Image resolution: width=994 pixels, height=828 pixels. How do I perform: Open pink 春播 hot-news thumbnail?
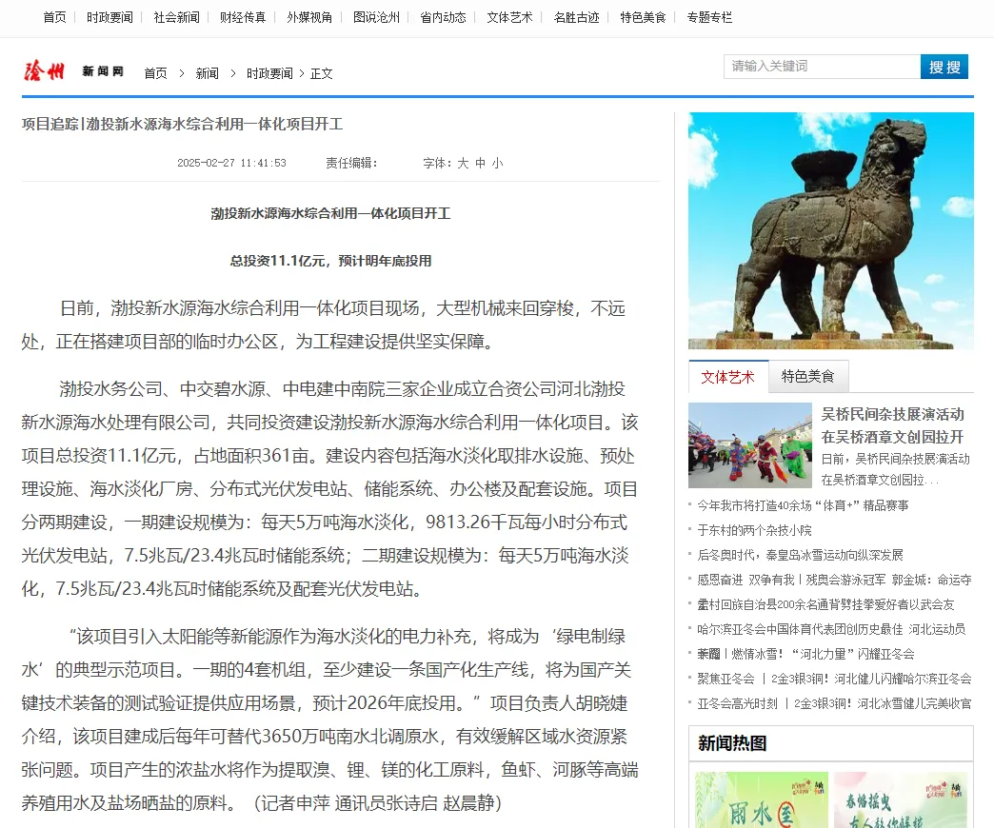click(901, 799)
